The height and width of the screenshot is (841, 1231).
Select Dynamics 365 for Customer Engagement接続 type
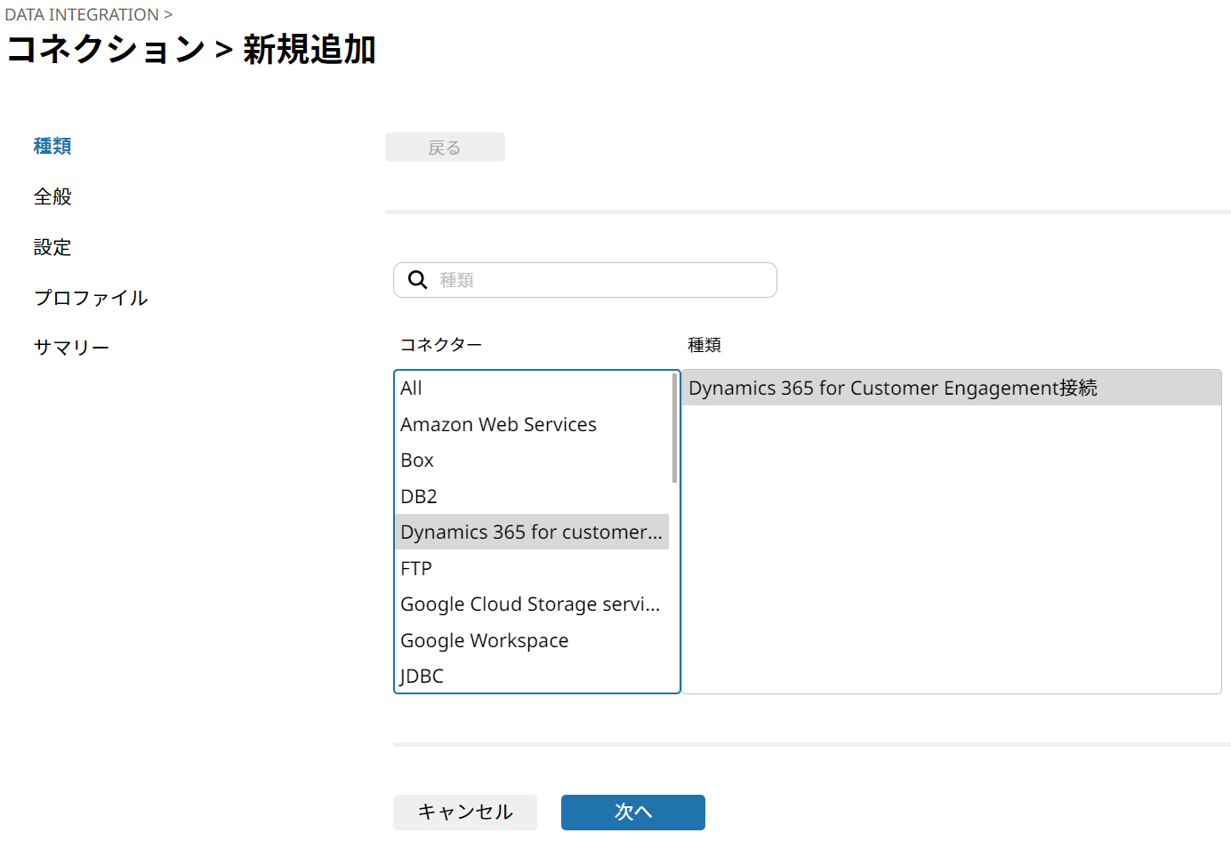click(952, 388)
